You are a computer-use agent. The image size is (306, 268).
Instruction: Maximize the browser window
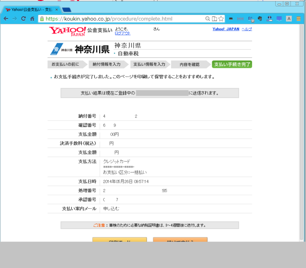(287, 4)
